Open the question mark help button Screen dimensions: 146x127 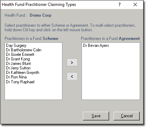(120, 5)
